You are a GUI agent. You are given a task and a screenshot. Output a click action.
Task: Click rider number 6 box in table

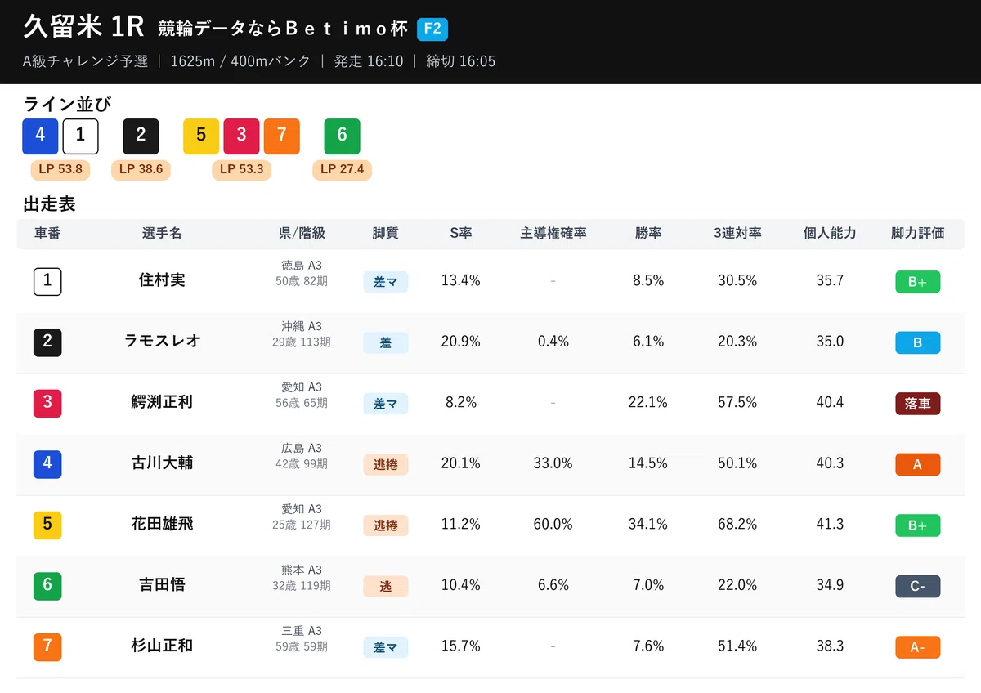pos(47,585)
